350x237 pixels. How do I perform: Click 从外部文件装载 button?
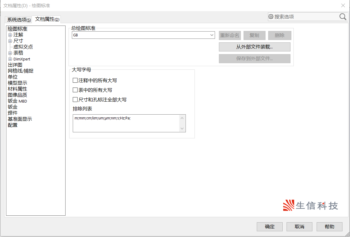pos(254,47)
